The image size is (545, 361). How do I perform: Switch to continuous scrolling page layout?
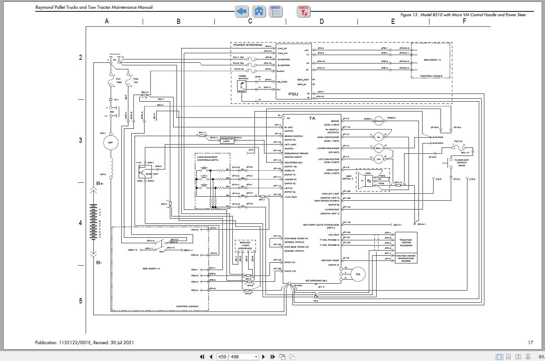tap(509, 357)
